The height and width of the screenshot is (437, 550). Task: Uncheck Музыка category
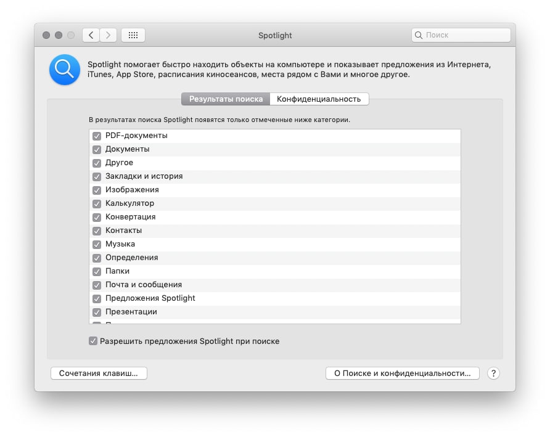[97, 245]
